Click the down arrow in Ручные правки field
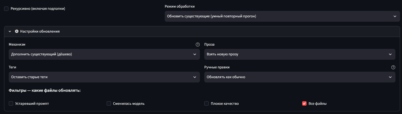 (390, 77)
